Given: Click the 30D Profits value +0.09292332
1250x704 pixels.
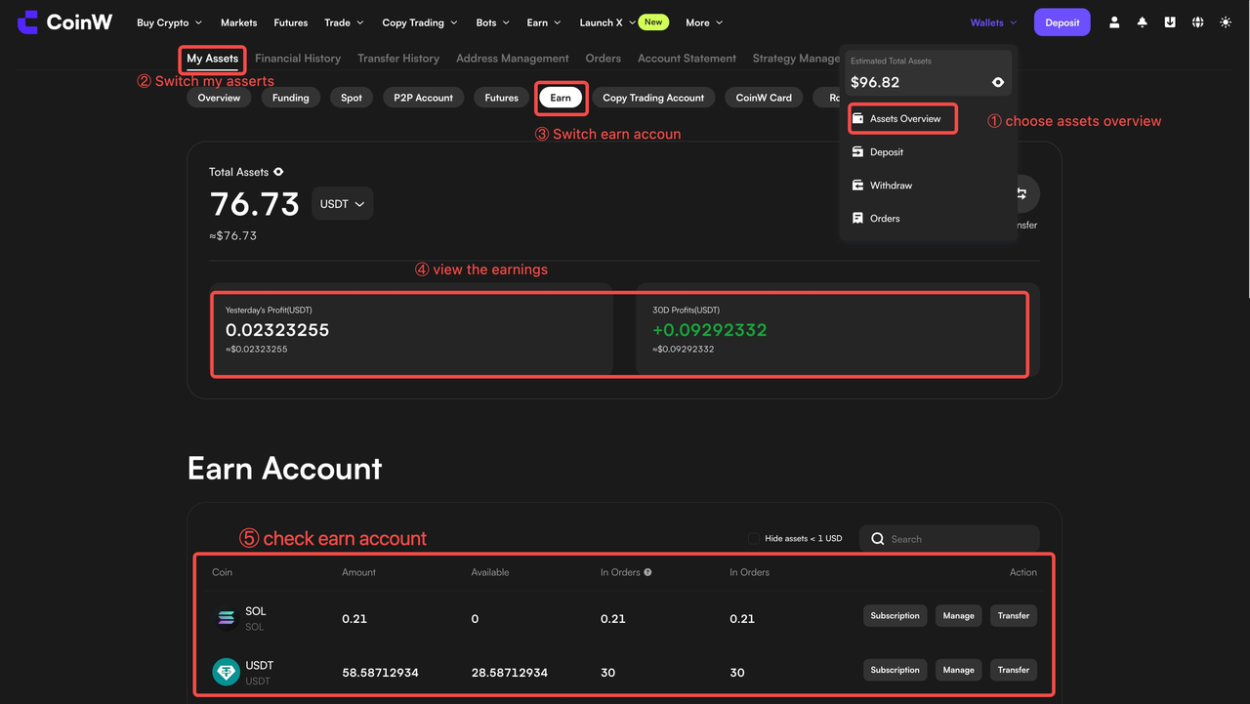Looking at the screenshot, I should [x=710, y=330].
